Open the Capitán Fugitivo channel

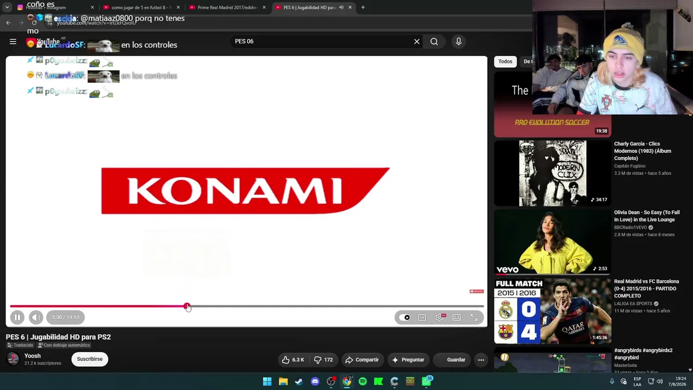tap(630, 166)
